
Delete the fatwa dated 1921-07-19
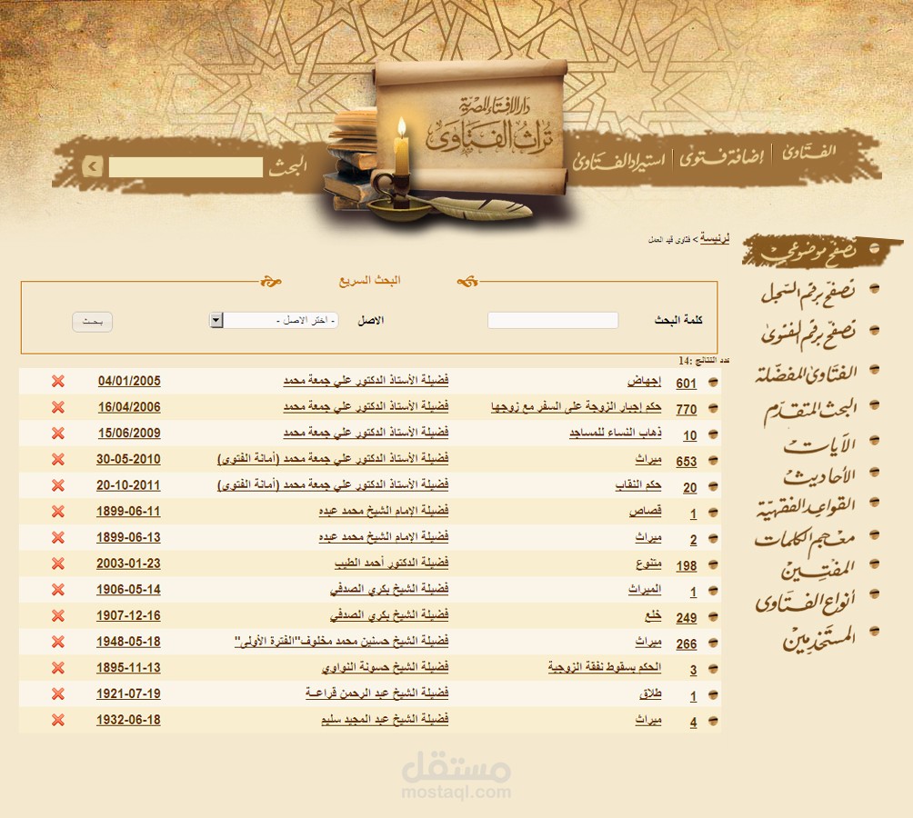click(57, 694)
